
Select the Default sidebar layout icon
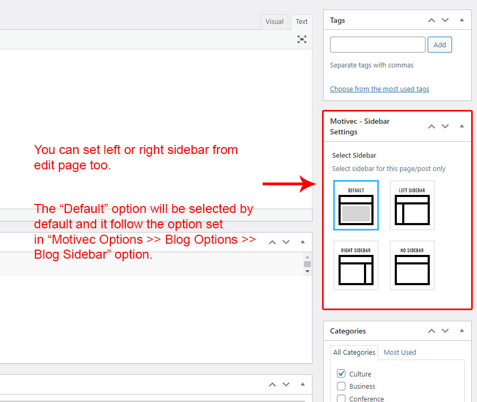(356, 206)
